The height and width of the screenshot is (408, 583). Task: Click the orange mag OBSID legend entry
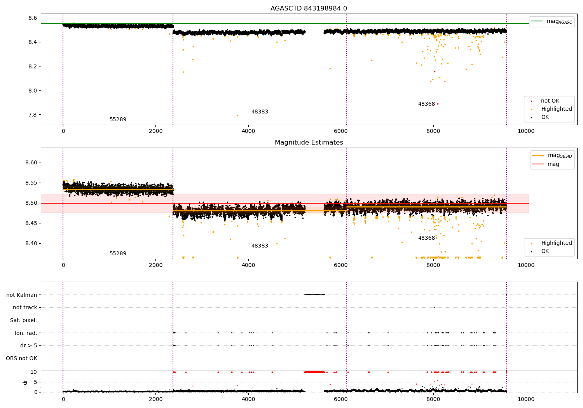pos(552,155)
